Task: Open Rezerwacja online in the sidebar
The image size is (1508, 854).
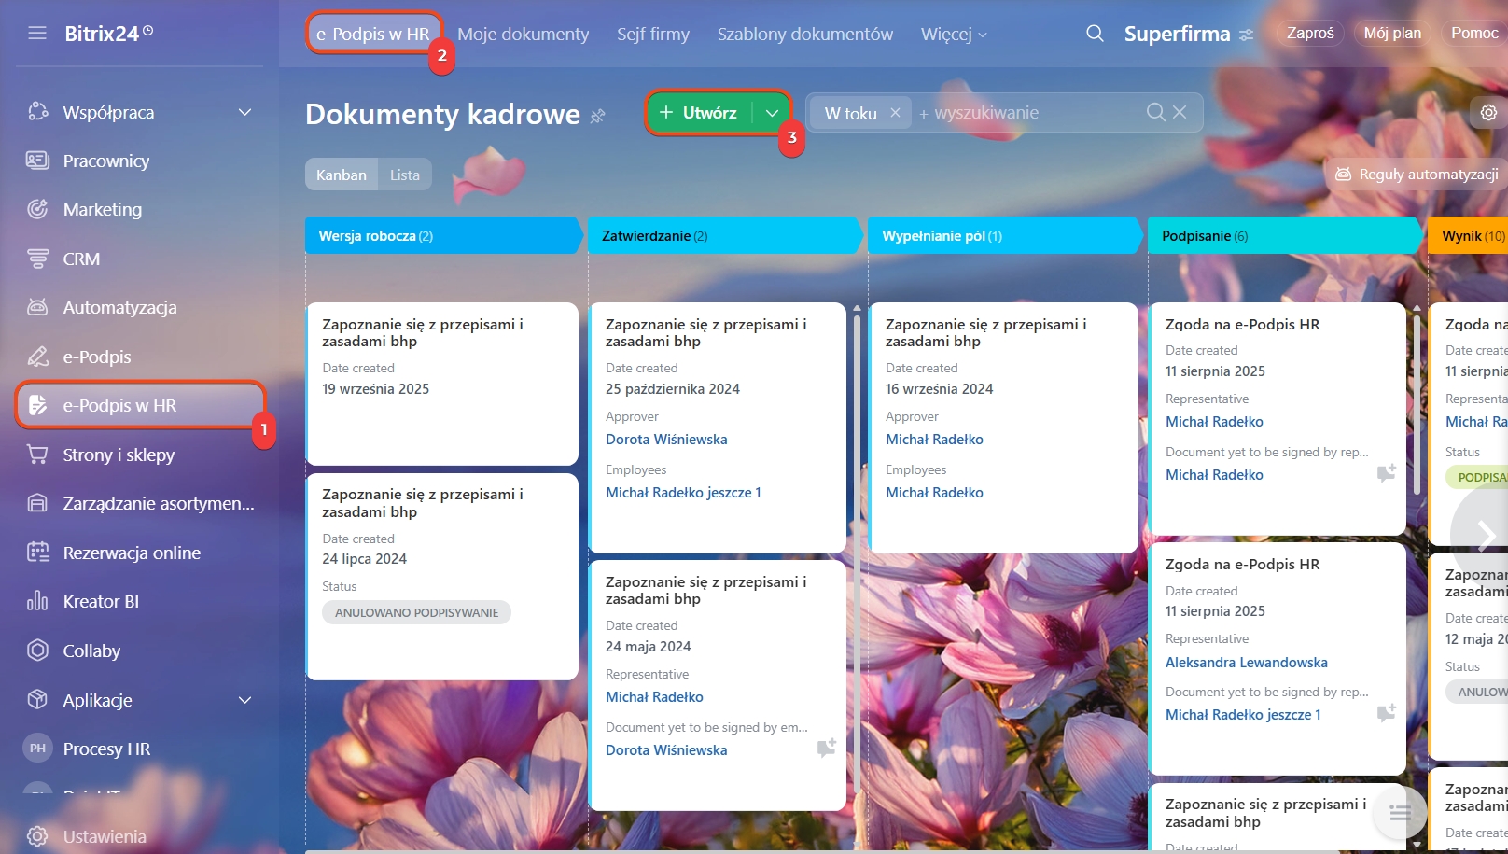Action: [132, 553]
